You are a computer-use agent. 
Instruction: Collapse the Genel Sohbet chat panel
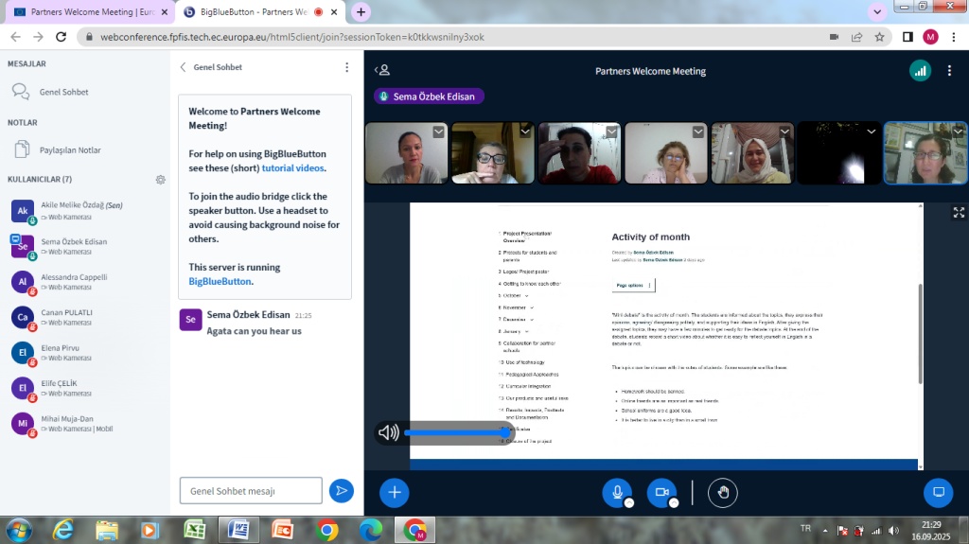pyautogui.click(x=185, y=67)
